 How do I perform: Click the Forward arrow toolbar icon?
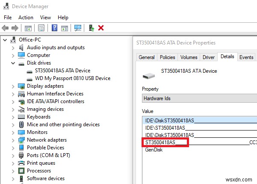point(15,28)
